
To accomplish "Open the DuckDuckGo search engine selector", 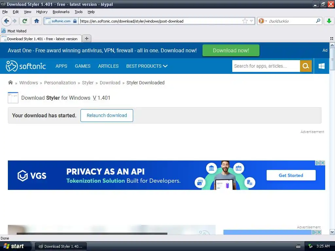I will 263,21.
